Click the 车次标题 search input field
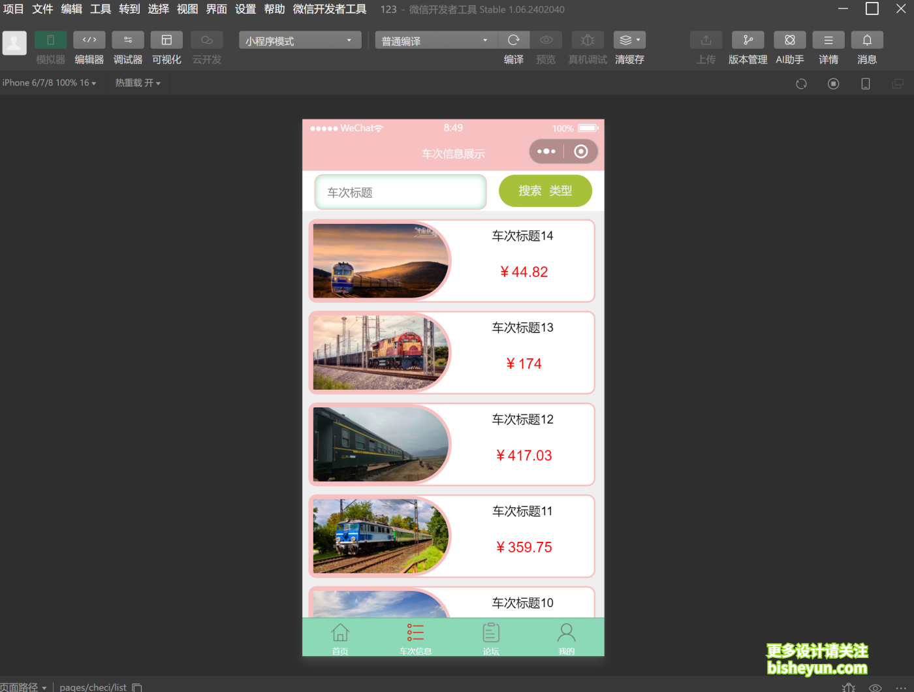Viewport: 914px width, 692px height. click(x=400, y=191)
